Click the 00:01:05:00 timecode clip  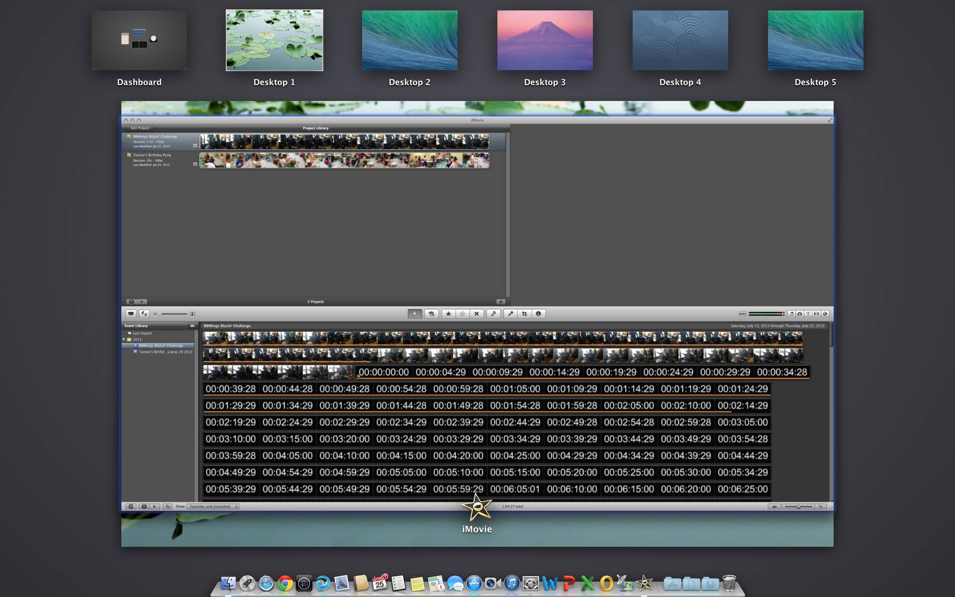pyautogui.click(x=515, y=389)
